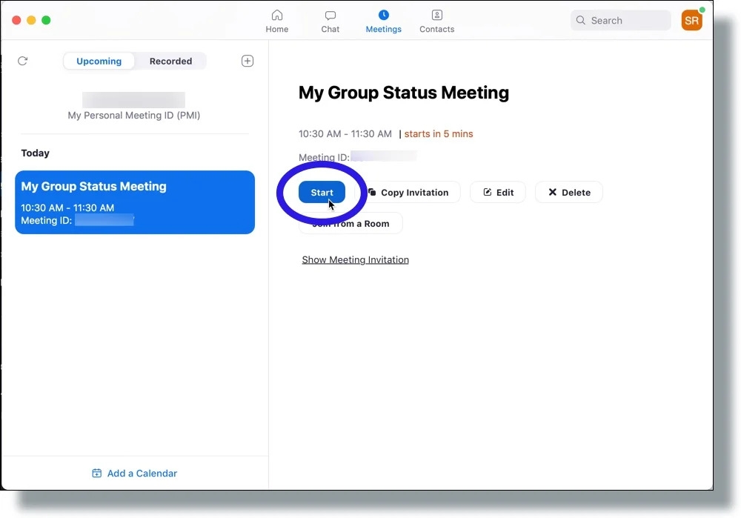Switch to the Upcoming tab

[99, 61]
